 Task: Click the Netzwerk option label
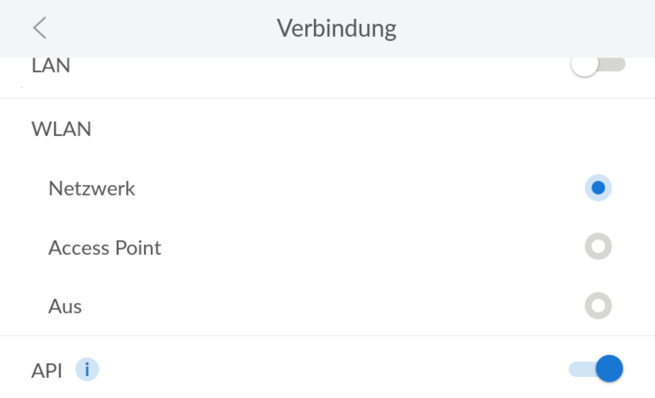[92, 188]
